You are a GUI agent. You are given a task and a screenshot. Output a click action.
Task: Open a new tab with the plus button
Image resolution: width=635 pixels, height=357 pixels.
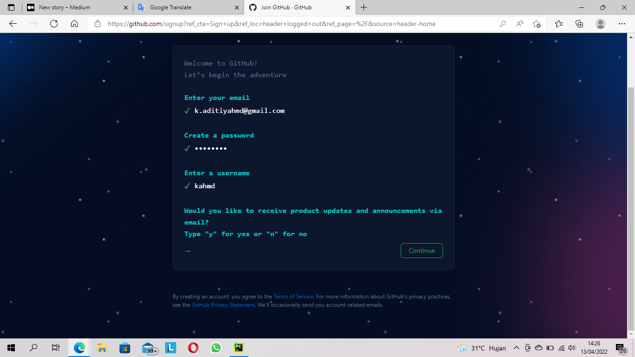364,7
